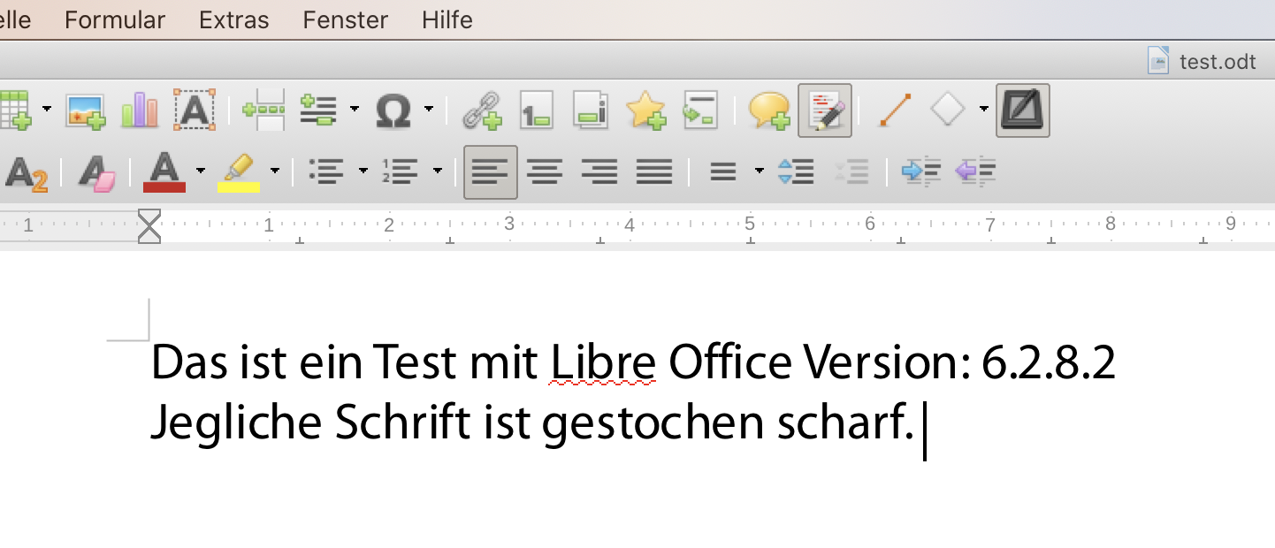
Task: Toggle numbered list
Action: (401, 171)
